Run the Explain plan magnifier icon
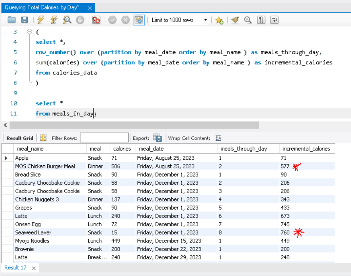This screenshot has height=276, width=351. 67,20
